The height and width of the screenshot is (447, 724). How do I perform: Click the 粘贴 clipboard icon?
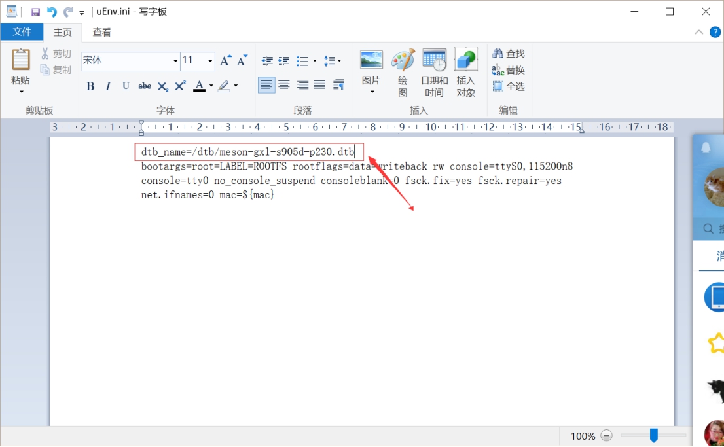(20, 60)
